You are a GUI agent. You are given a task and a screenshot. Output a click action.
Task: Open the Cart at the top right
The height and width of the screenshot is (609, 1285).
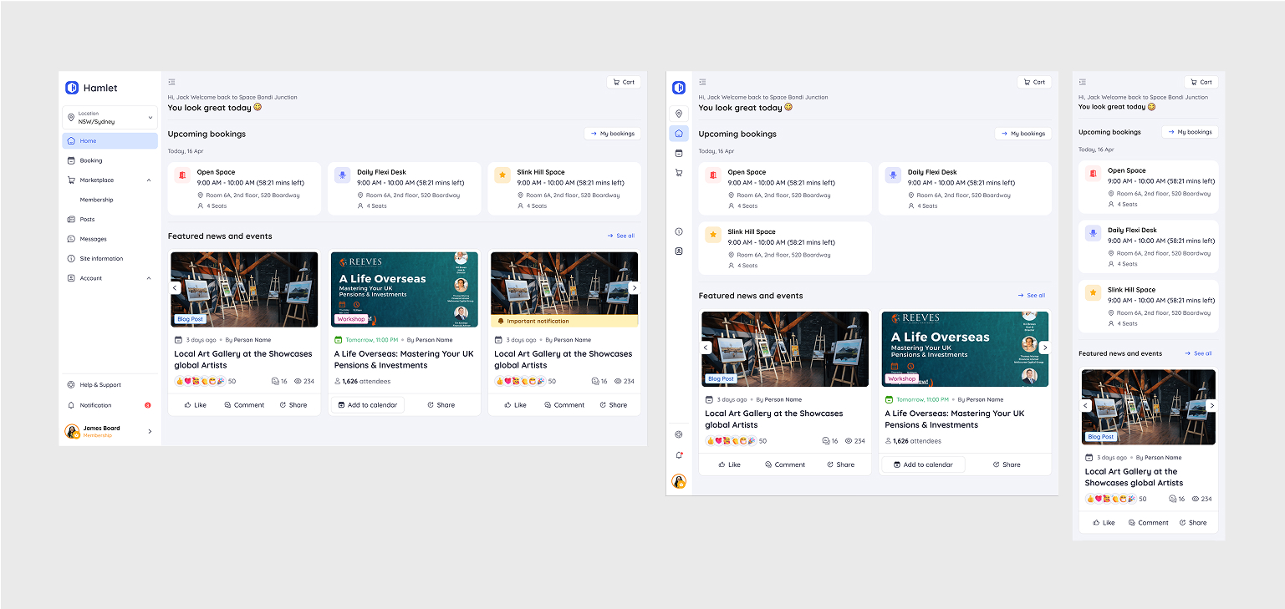tap(623, 82)
